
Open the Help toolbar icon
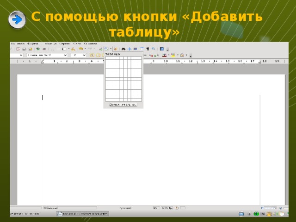162,49
